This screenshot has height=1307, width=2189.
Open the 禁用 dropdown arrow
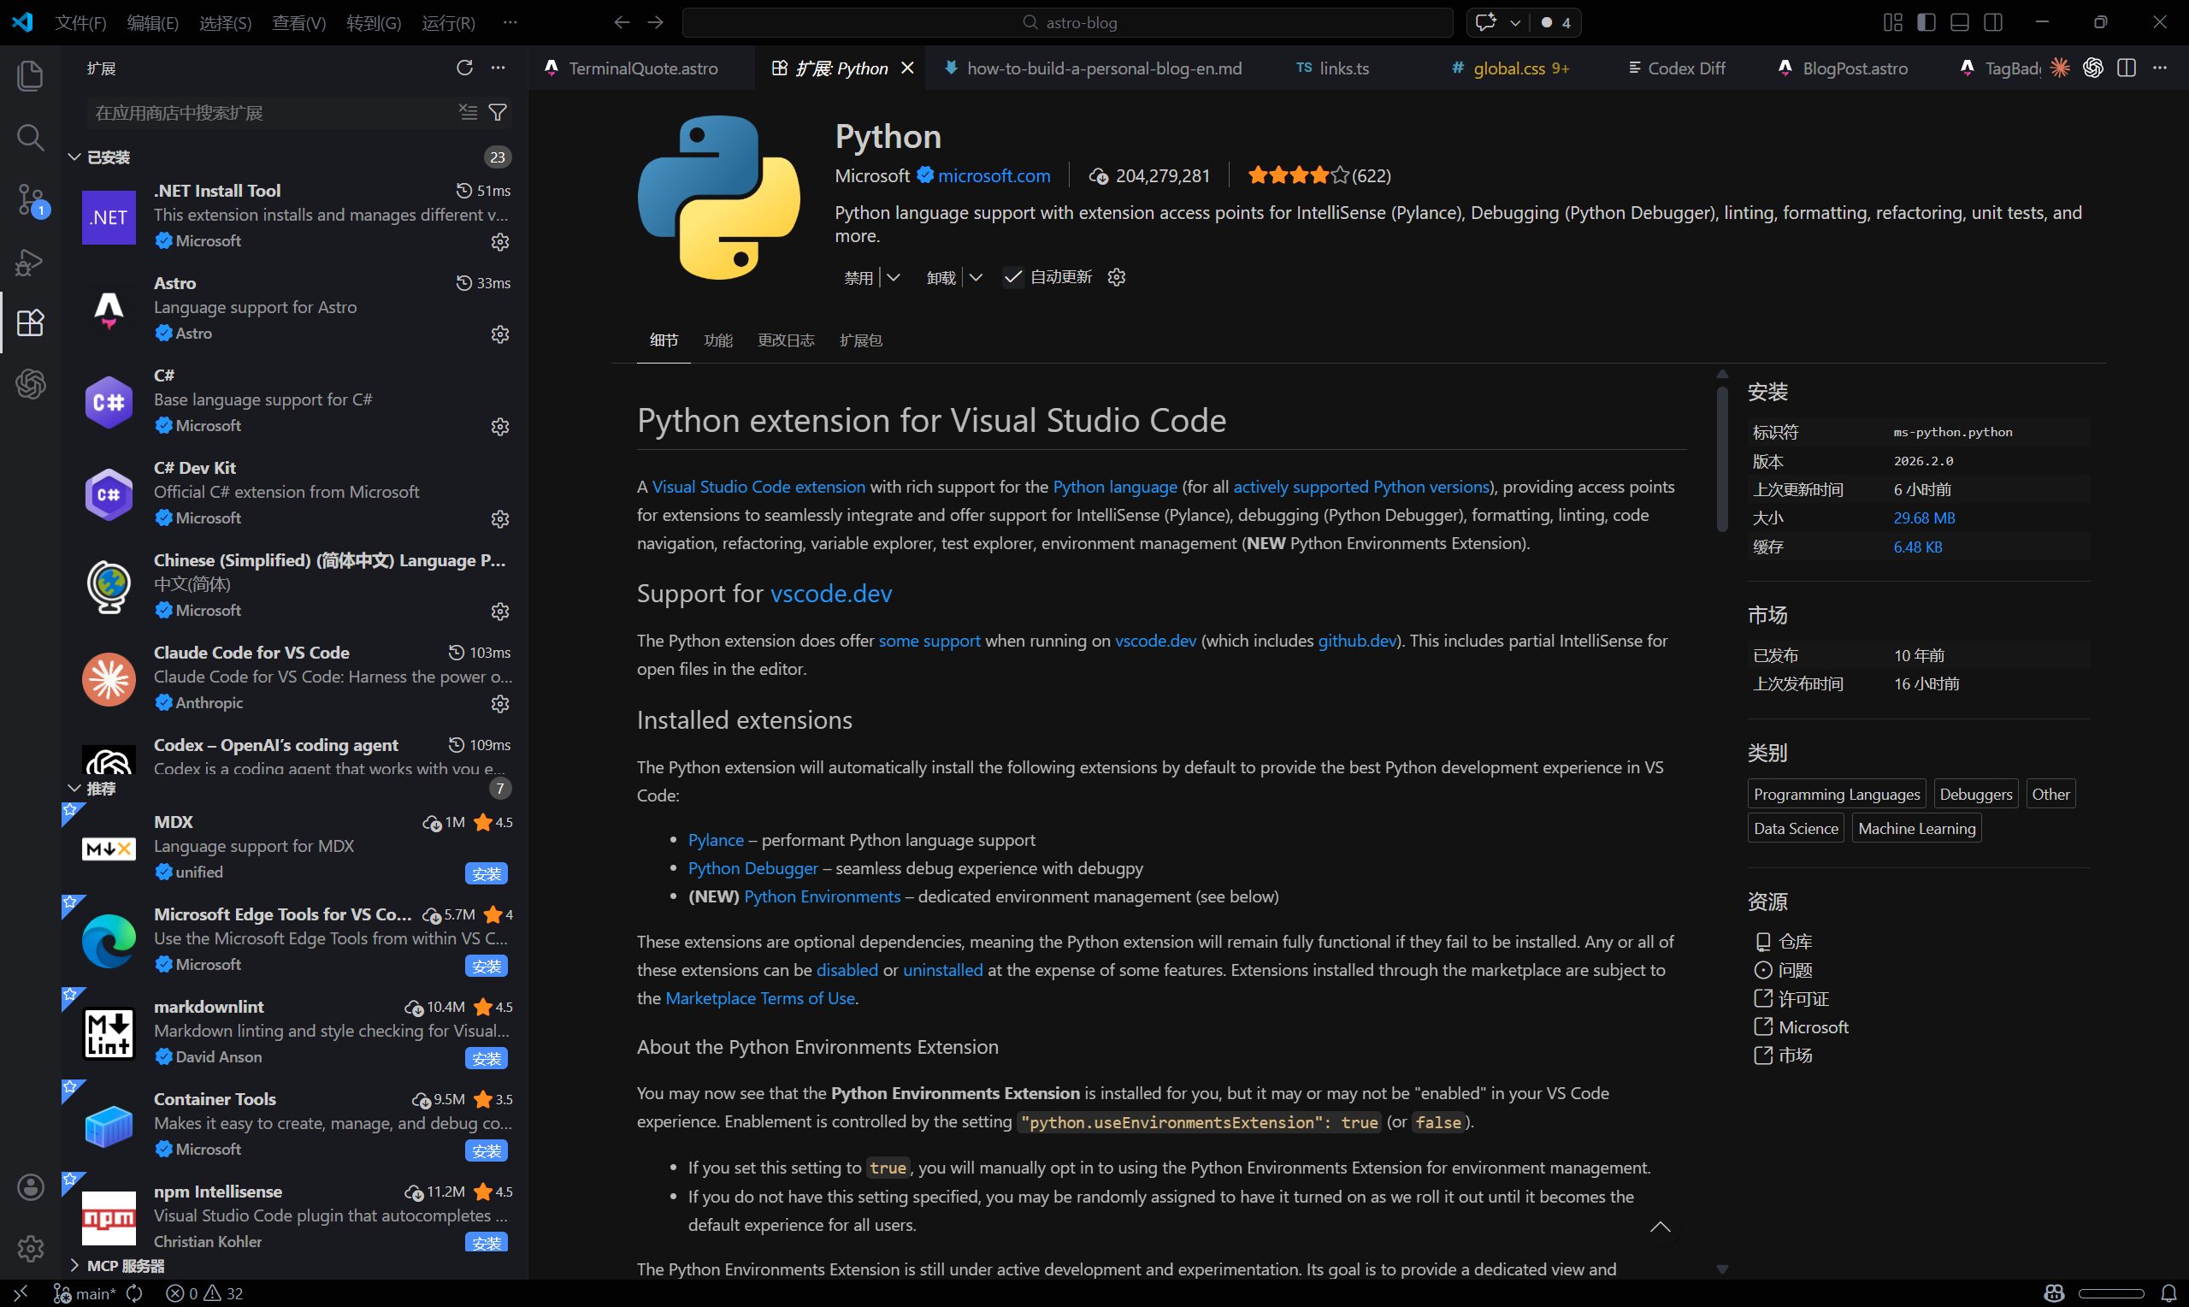pos(894,276)
